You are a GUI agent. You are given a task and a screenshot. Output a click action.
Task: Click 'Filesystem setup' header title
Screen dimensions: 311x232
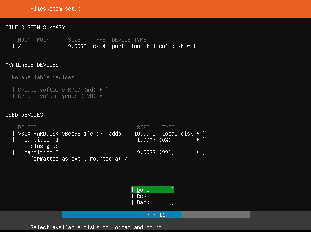pos(55,9)
